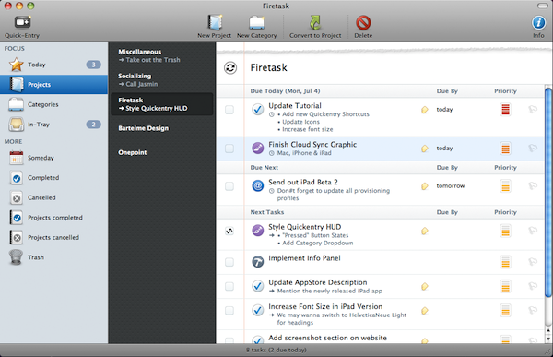Screen dimensions: 553x357
Task: Select the Miscellaneous project
Action: pyautogui.click(x=162, y=55)
